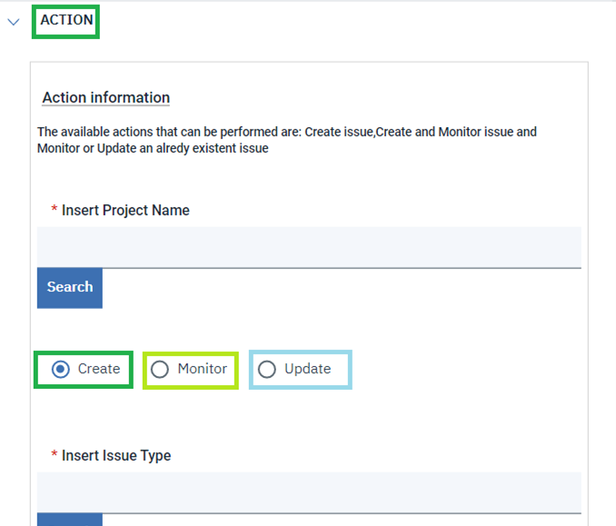Choose the Monitor radio circle
The width and height of the screenshot is (616, 526).
(160, 369)
